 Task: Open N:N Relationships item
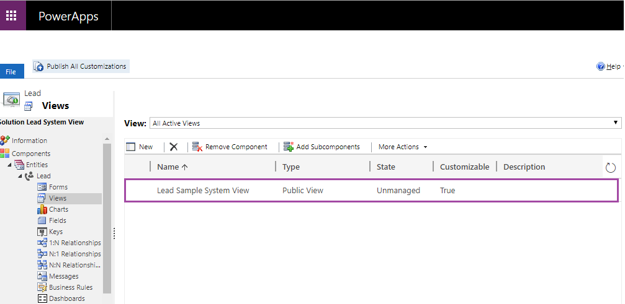(75, 264)
